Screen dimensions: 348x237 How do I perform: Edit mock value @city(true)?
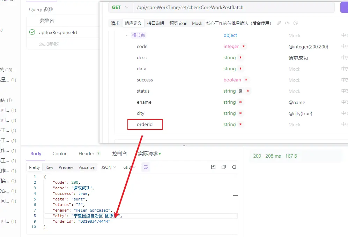pos(300,113)
